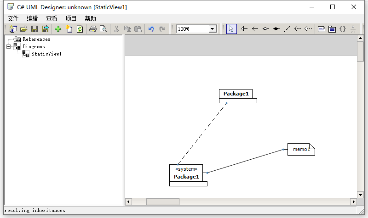Click the horizontal scrollbar right arrow
The width and height of the screenshot is (368, 218).
point(354,201)
